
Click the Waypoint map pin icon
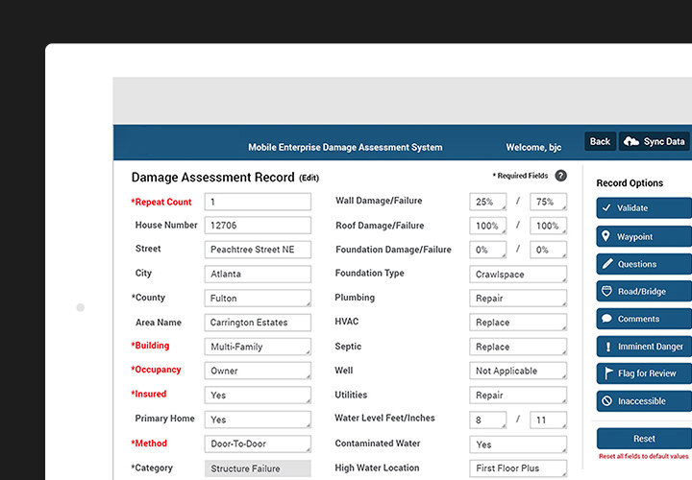click(606, 236)
